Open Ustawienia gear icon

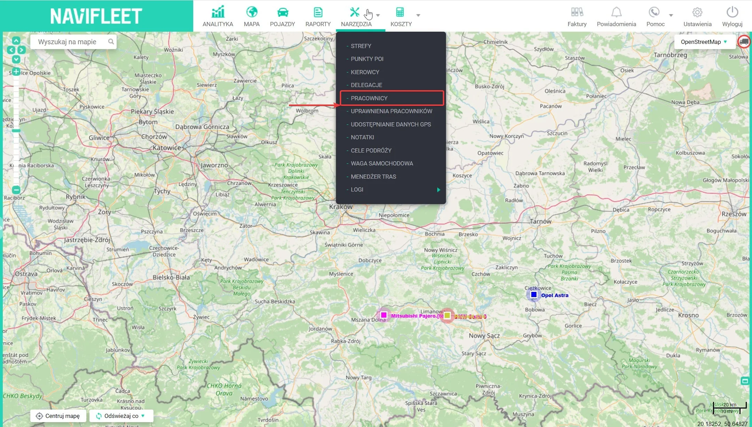pyautogui.click(x=697, y=12)
